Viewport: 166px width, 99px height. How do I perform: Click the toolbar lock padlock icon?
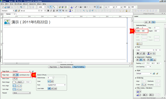coord(126,11)
